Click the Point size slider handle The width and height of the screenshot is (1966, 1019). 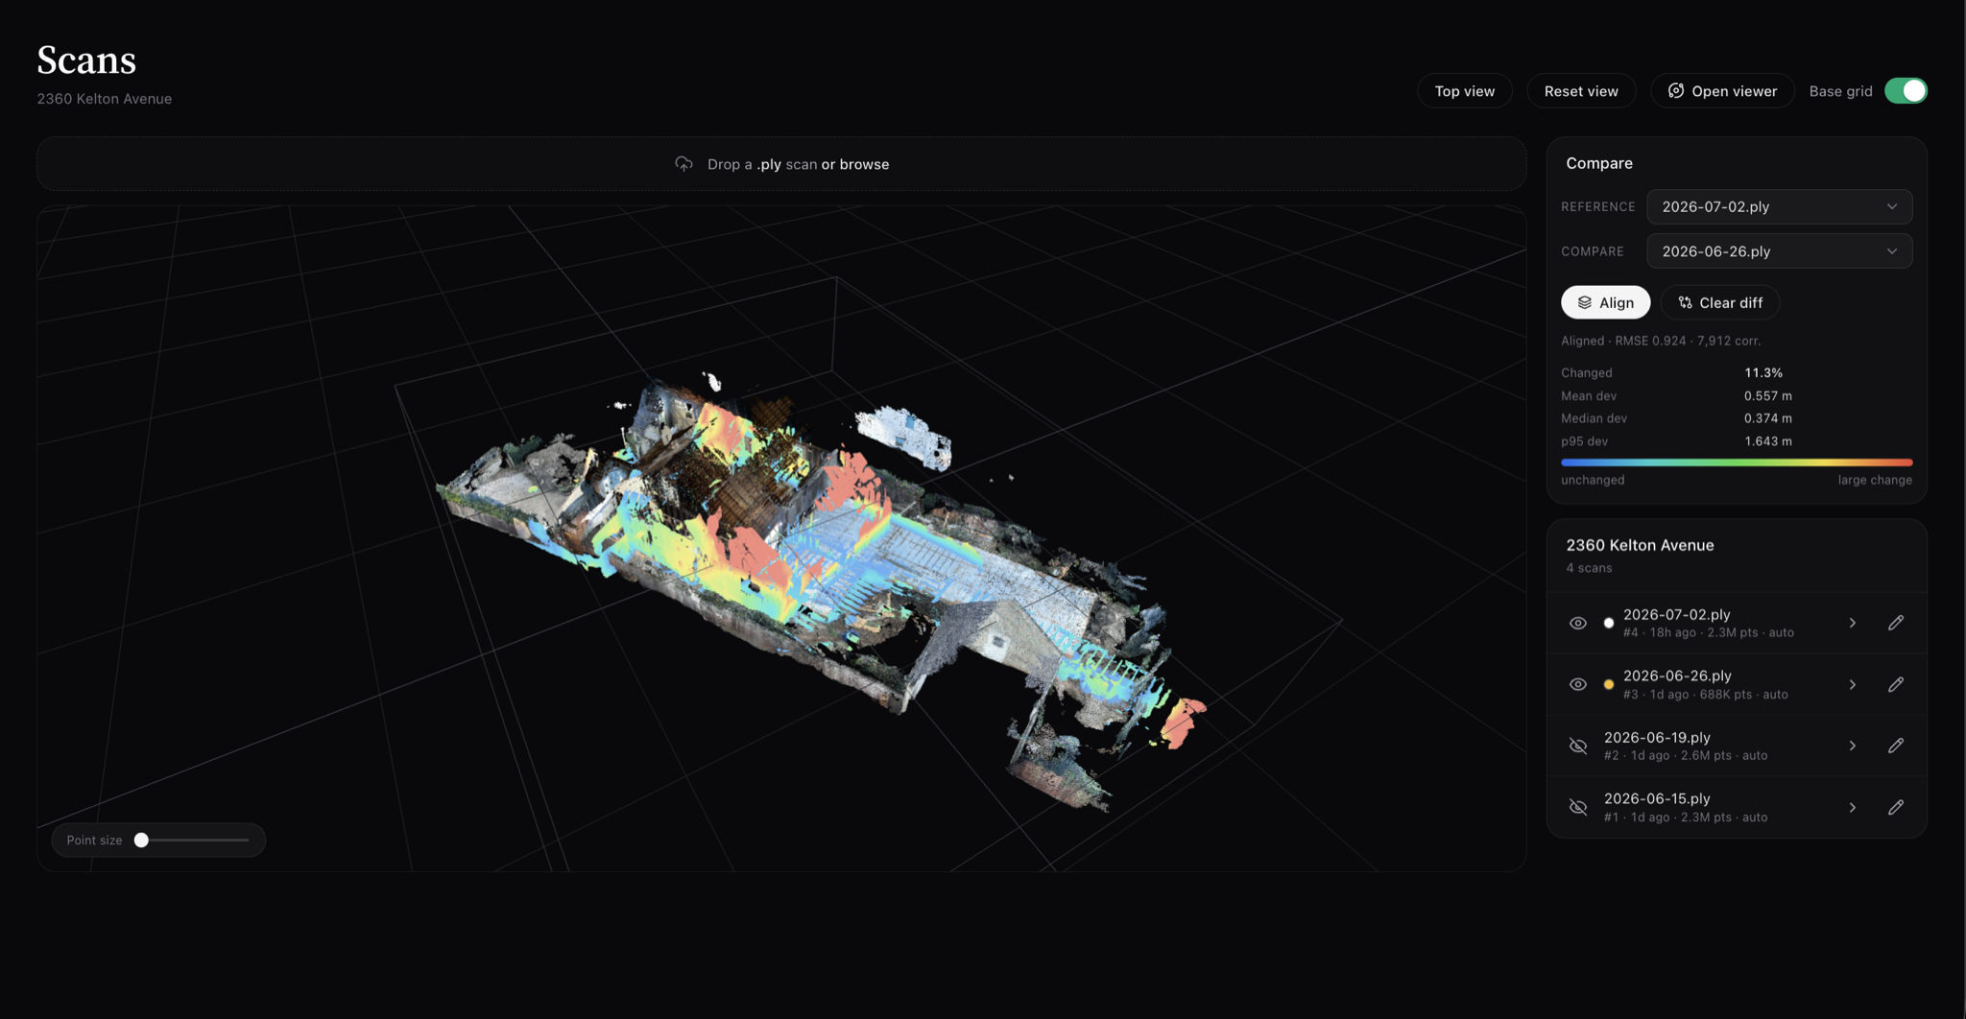click(x=141, y=840)
